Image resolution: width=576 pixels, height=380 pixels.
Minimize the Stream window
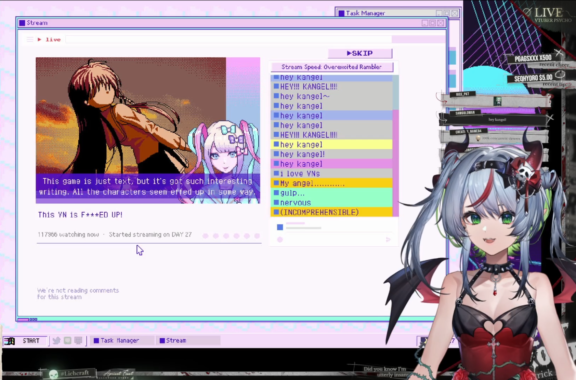pos(425,23)
